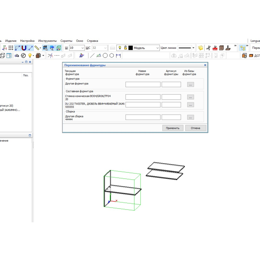This screenshot has width=260, height=260.
Task: Open the Инструменты menu
Action: pos(47,41)
